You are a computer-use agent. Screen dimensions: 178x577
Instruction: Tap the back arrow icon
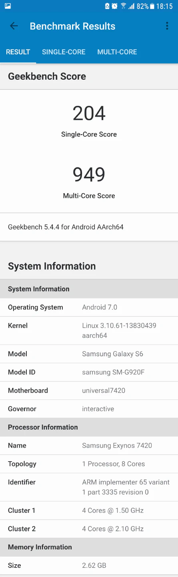(14, 26)
